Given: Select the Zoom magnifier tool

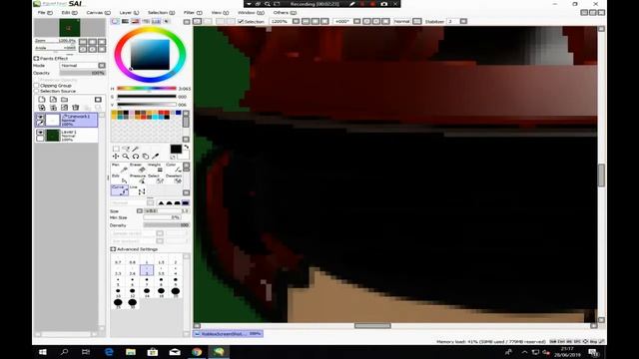Looking at the screenshot, I should coord(126,157).
